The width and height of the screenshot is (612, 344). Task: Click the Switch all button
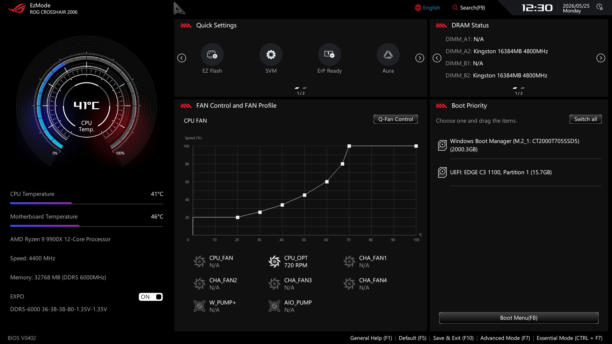pyautogui.click(x=586, y=119)
